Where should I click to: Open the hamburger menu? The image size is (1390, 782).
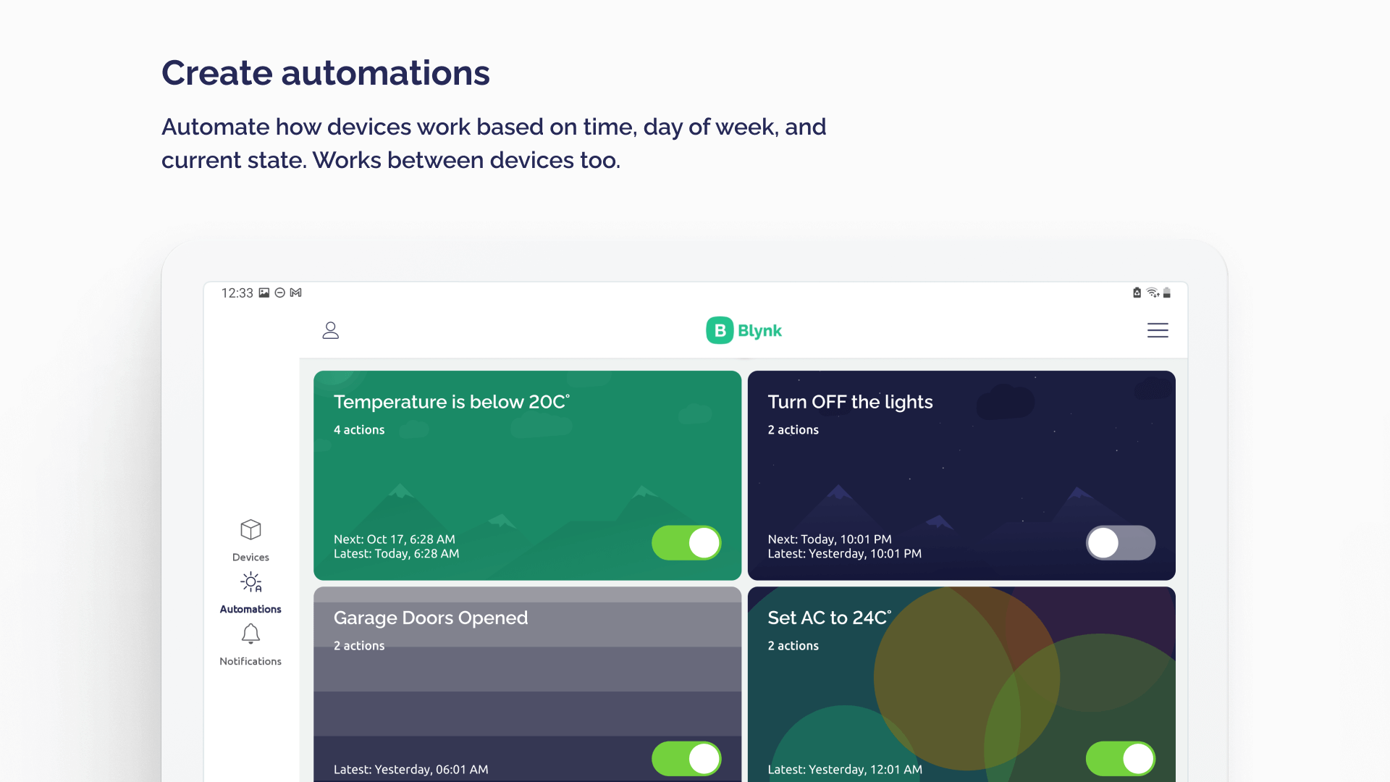pos(1158,330)
